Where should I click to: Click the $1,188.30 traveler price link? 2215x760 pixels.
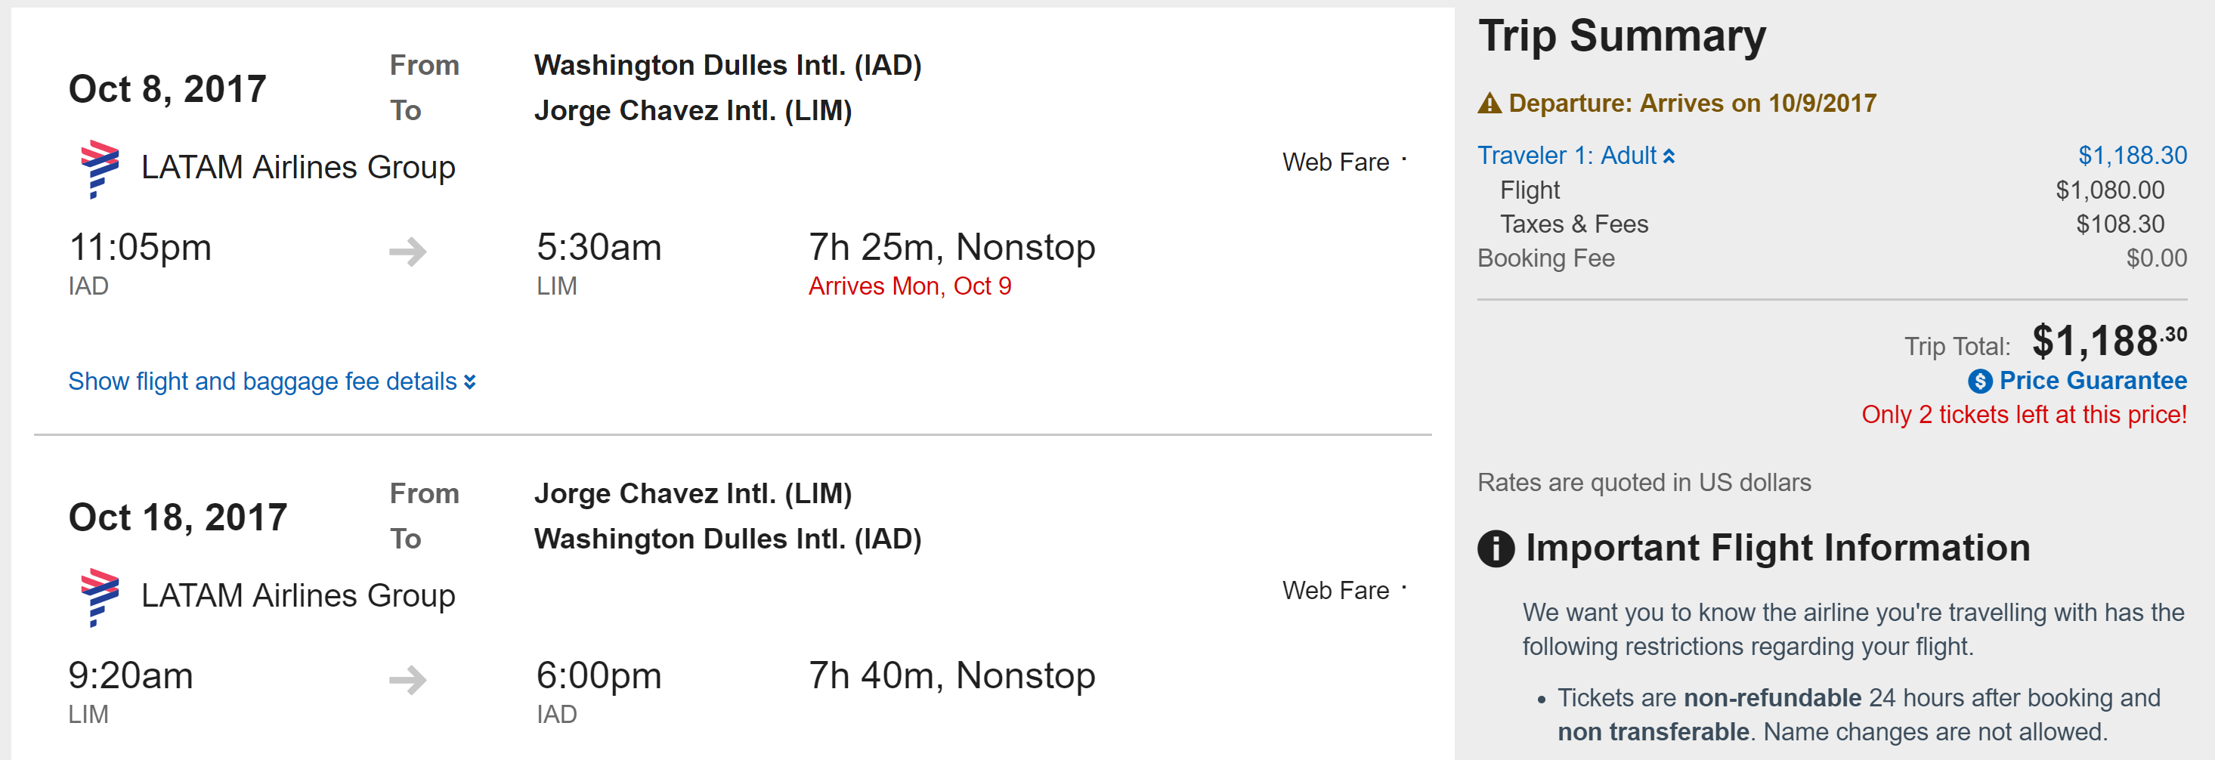tap(2132, 156)
